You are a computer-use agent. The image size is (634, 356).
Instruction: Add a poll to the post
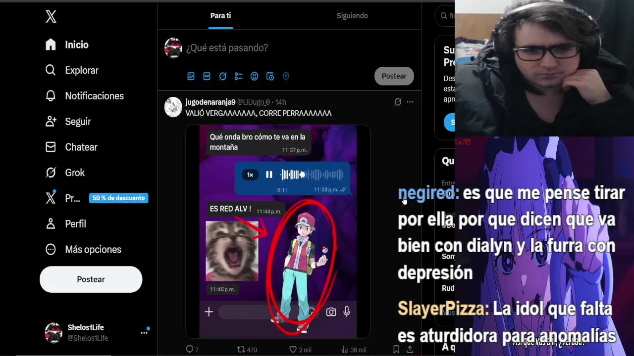click(x=238, y=76)
